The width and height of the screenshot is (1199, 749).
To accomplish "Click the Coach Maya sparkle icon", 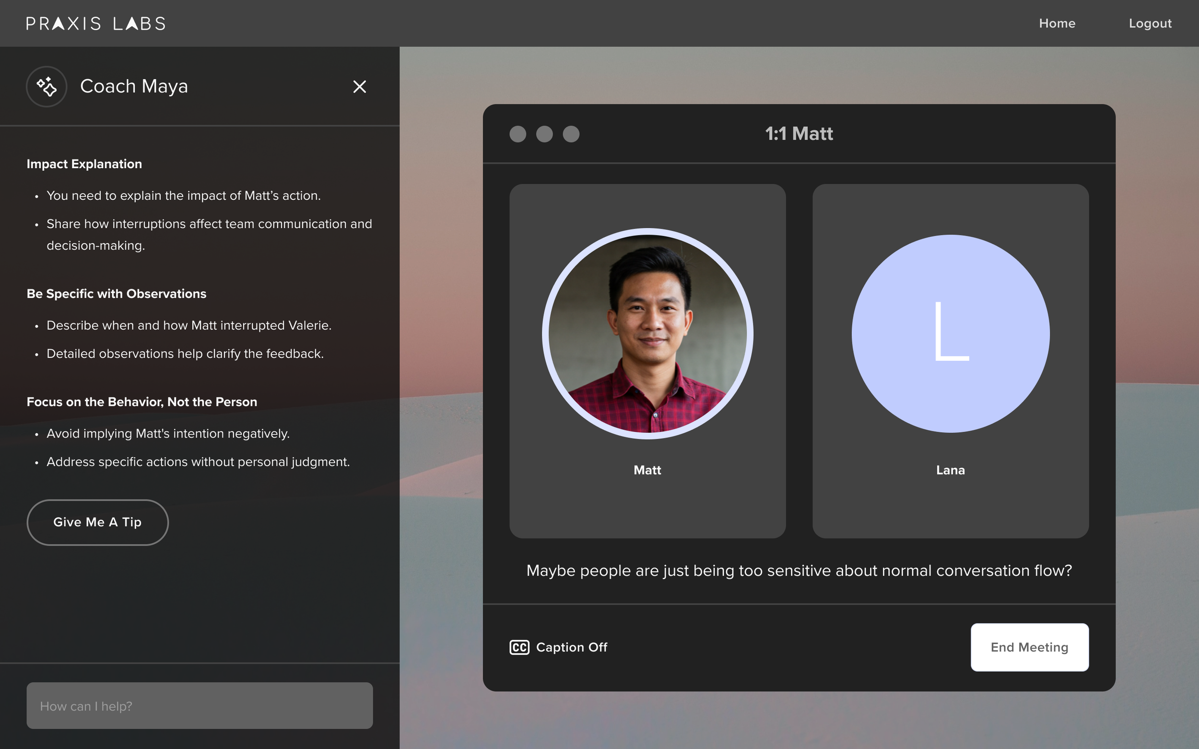I will (47, 87).
